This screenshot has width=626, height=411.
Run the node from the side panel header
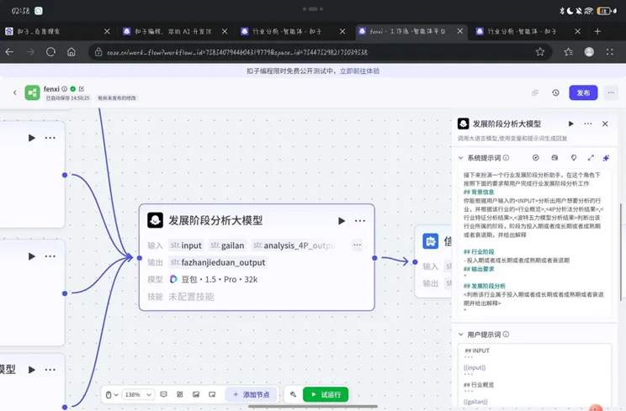point(571,124)
